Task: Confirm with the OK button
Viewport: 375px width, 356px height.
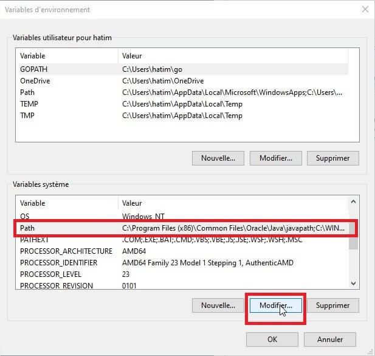Action: (272, 339)
